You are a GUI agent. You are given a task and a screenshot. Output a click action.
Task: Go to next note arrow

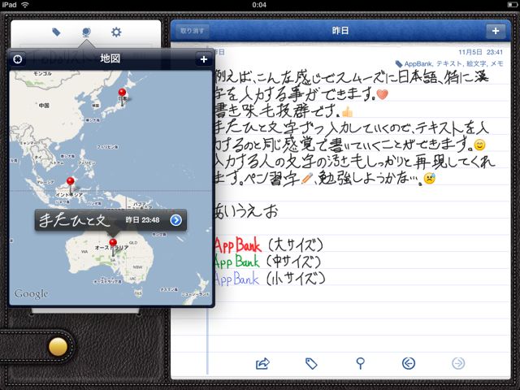click(x=458, y=363)
